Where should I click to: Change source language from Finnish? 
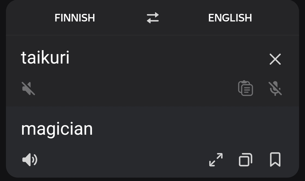tap(75, 18)
